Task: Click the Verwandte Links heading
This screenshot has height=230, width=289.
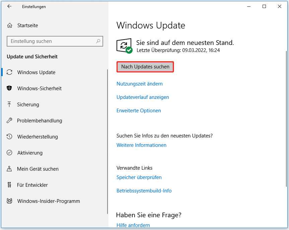Action: click(134, 168)
